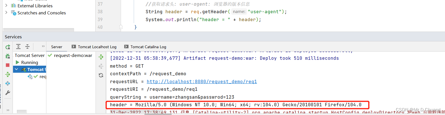Click the getHeader method call in code

tap(215, 12)
